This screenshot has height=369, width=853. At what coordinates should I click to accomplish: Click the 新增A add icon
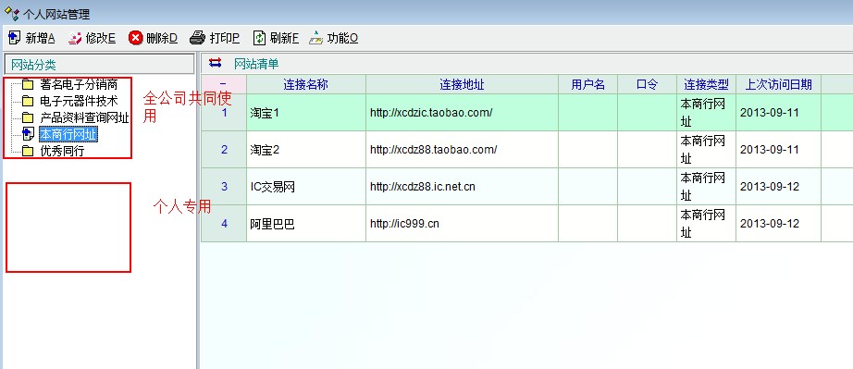(15, 38)
